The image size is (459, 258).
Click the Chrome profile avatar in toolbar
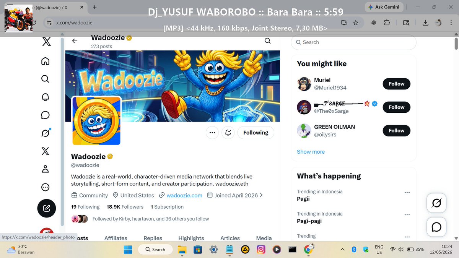pos(439,23)
